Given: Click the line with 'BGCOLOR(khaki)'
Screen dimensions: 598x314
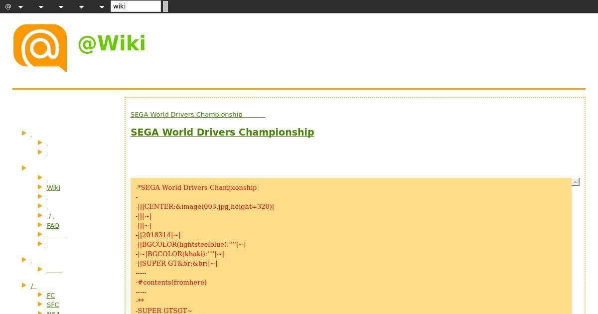Looking at the screenshot, I should [180, 254].
